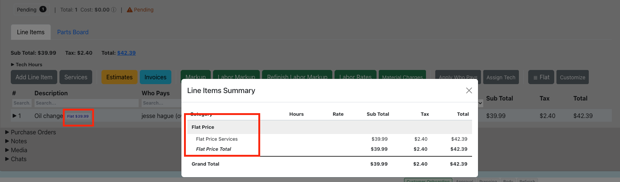Click the Pending status badge with count
620x182 pixels.
32,10
